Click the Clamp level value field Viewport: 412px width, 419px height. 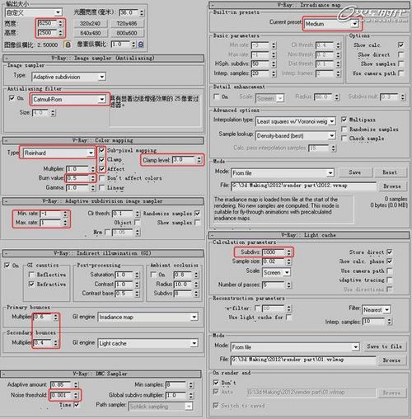[x=184, y=160]
